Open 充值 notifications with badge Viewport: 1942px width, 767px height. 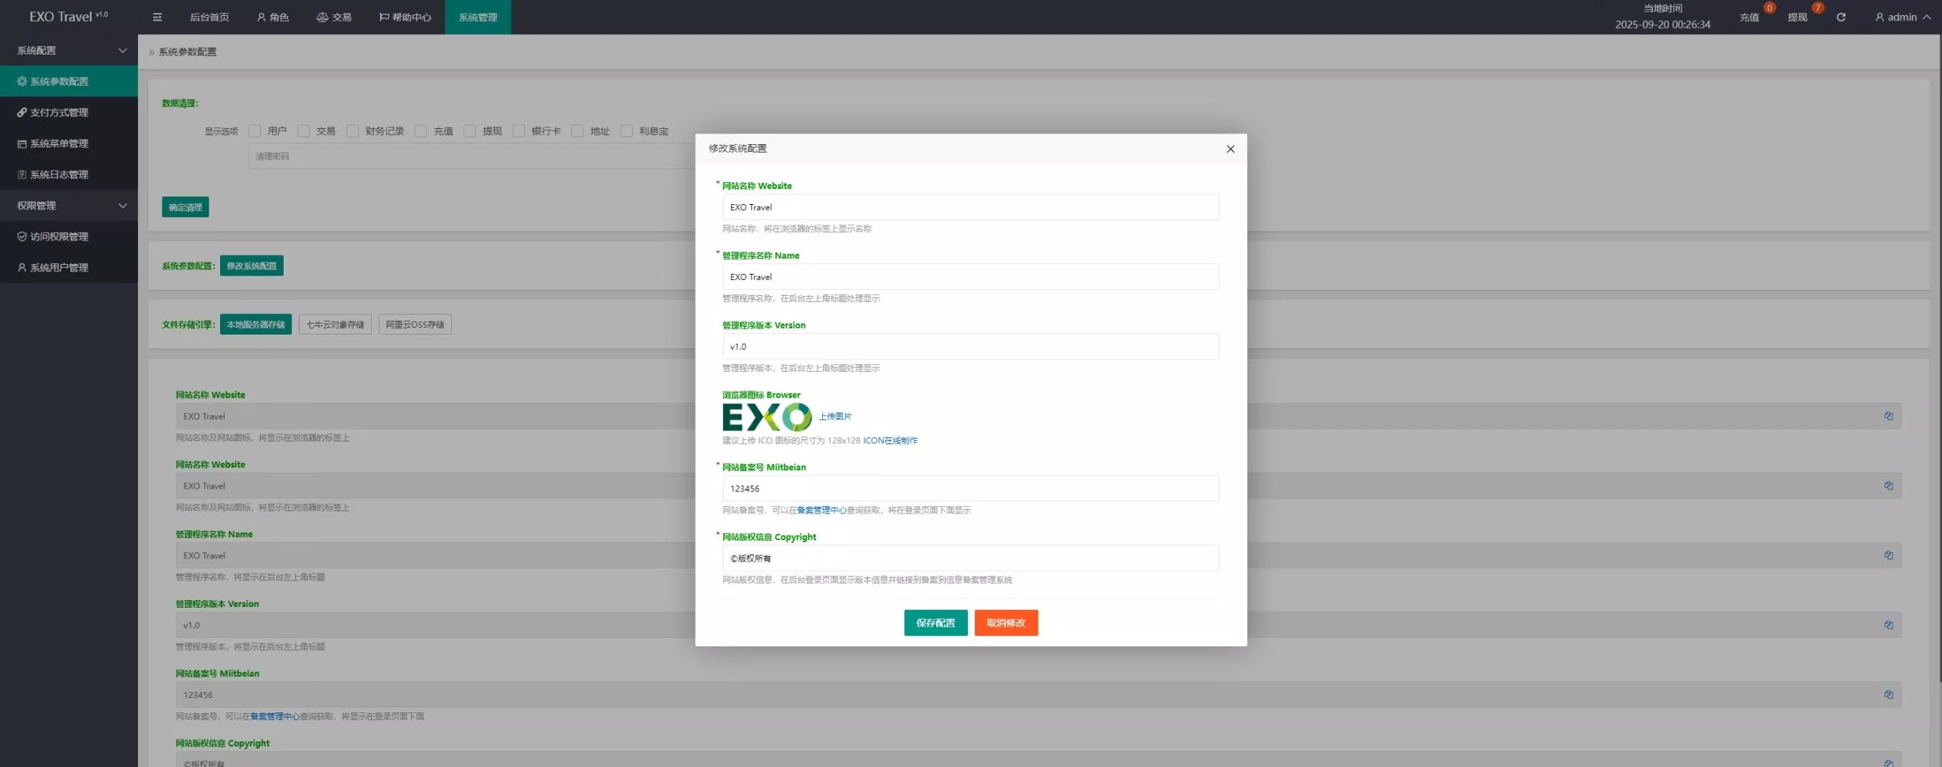coord(1749,17)
